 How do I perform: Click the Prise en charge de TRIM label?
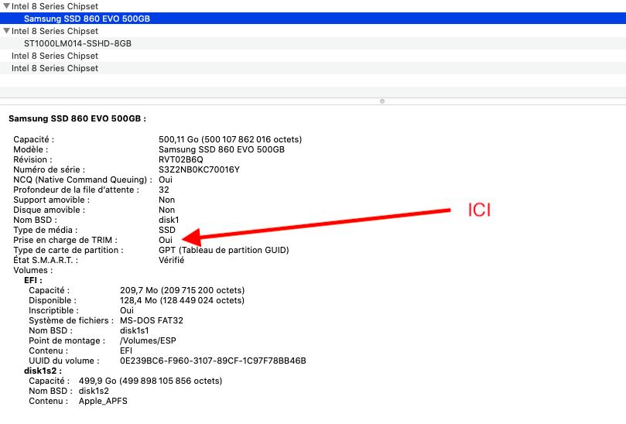click(x=66, y=240)
